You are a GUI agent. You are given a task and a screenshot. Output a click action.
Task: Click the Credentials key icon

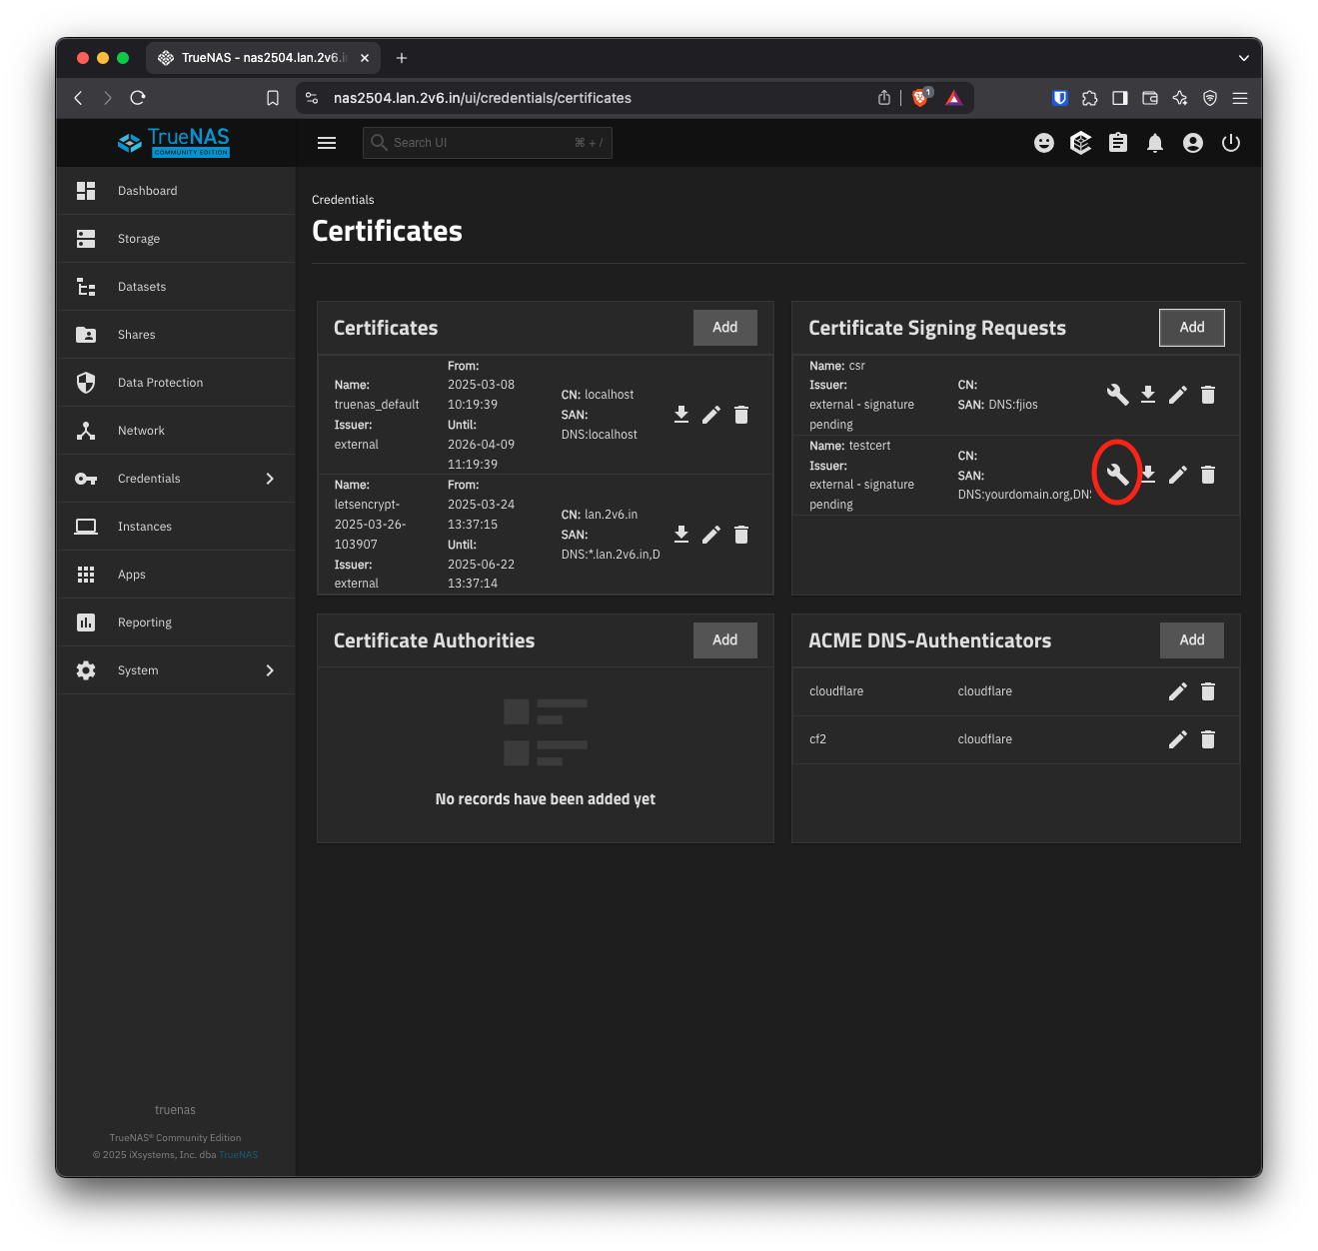click(x=86, y=479)
